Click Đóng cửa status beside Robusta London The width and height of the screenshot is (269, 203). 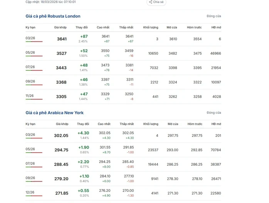pyautogui.click(x=214, y=16)
